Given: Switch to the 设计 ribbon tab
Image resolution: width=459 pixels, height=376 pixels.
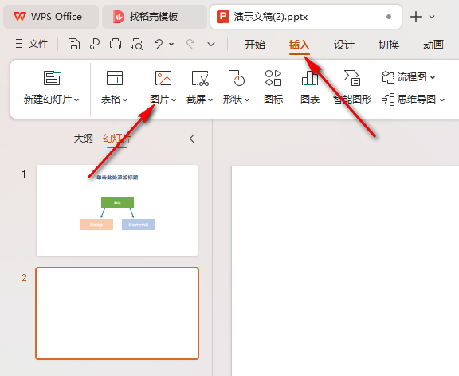Looking at the screenshot, I should [344, 45].
